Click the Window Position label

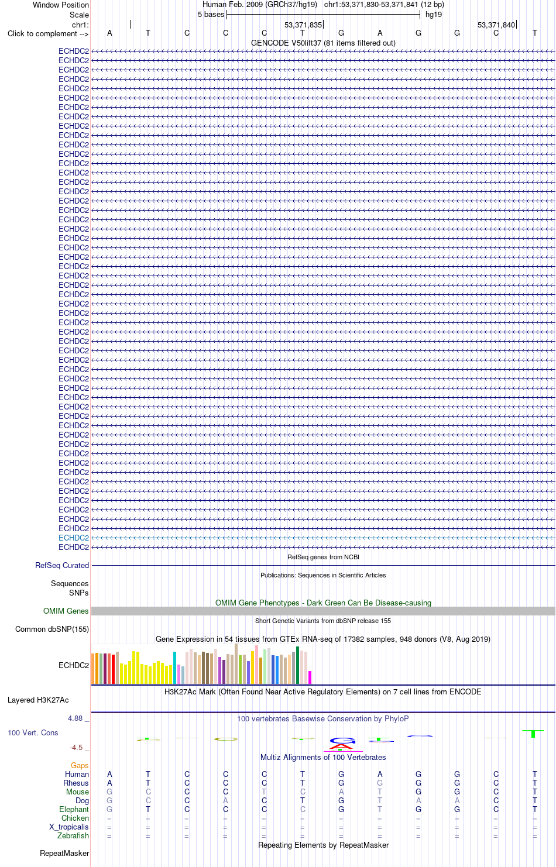pyautogui.click(x=61, y=5)
